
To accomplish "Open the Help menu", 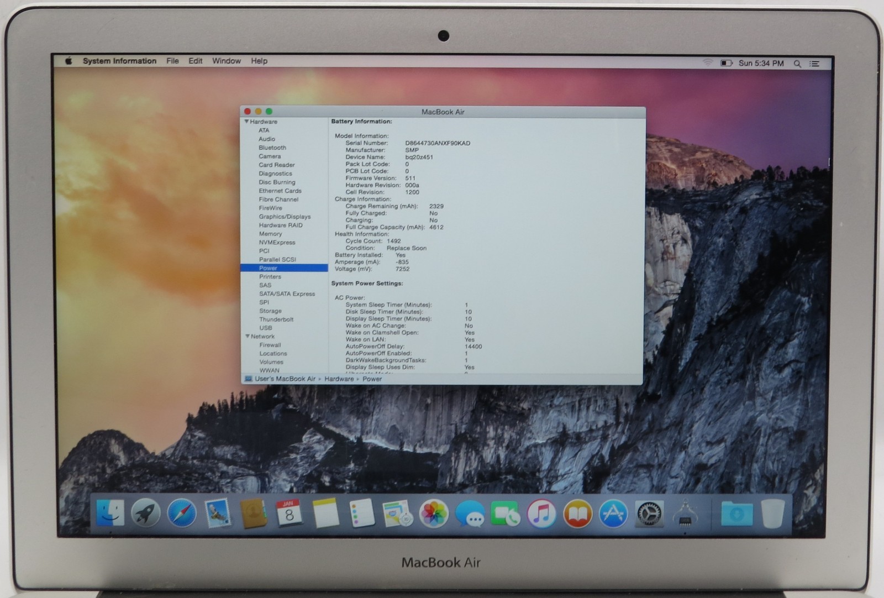I will [259, 61].
